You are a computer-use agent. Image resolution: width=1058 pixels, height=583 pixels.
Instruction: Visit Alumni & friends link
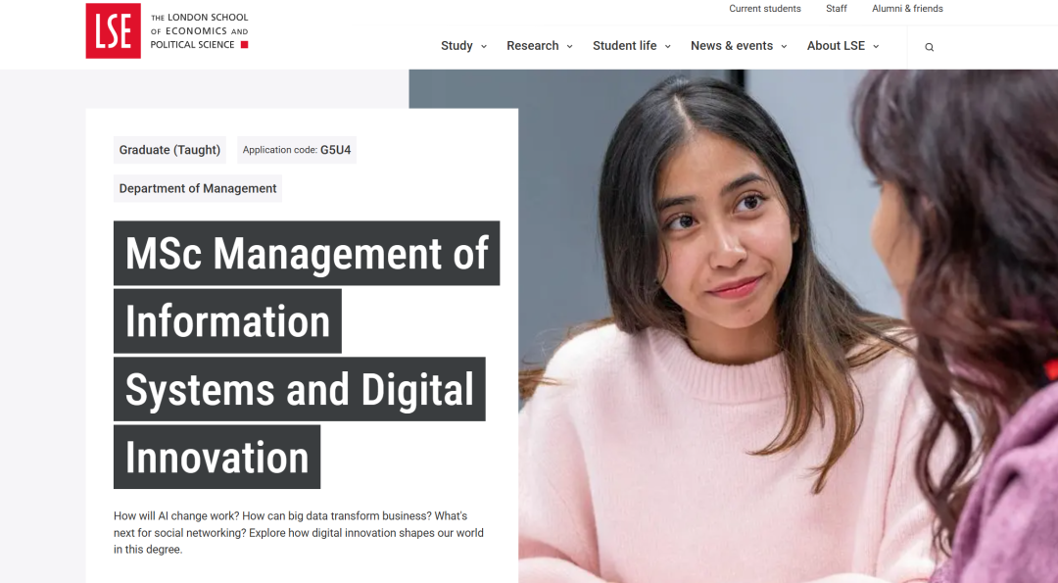907,9
